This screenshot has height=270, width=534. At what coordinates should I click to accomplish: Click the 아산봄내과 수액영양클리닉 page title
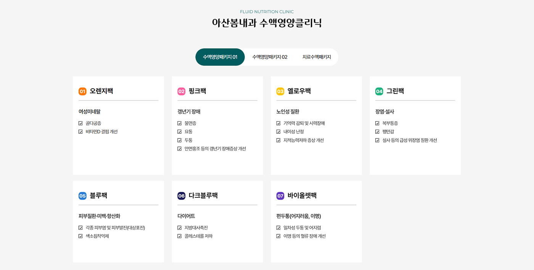point(267,23)
